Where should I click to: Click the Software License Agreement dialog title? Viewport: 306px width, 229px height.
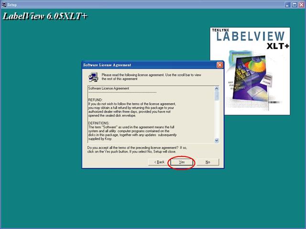click(x=107, y=65)
